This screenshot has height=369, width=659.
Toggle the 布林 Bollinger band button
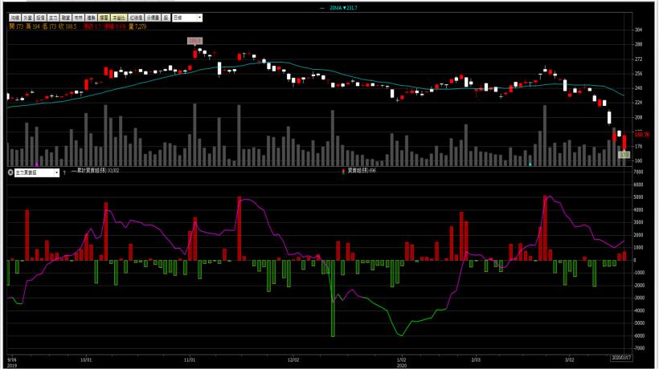(x=79, y=17)
